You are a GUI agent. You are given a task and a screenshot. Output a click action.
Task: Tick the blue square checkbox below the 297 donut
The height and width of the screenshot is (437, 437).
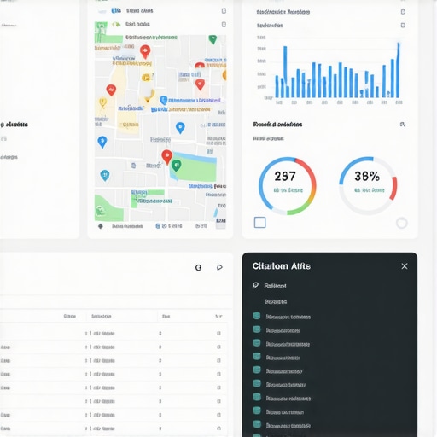point(259,223)
